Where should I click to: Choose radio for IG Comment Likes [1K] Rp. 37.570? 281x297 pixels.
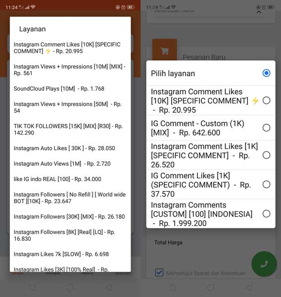(x=266, y=184)
